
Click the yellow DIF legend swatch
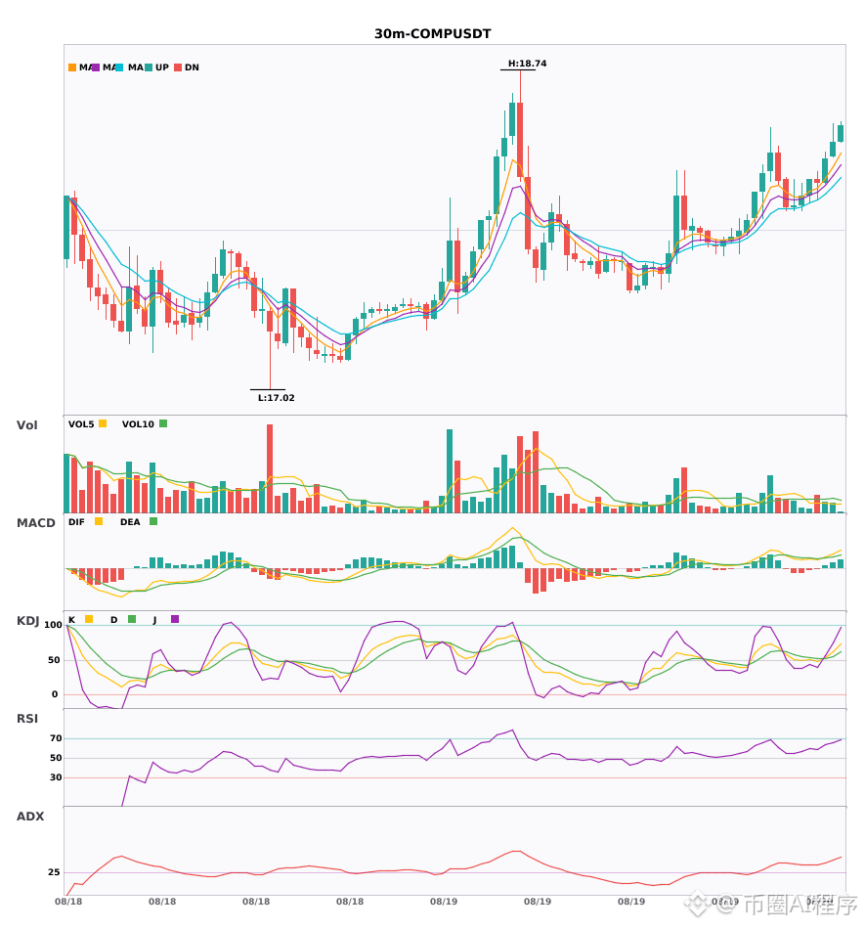click(x=99, y=521)
